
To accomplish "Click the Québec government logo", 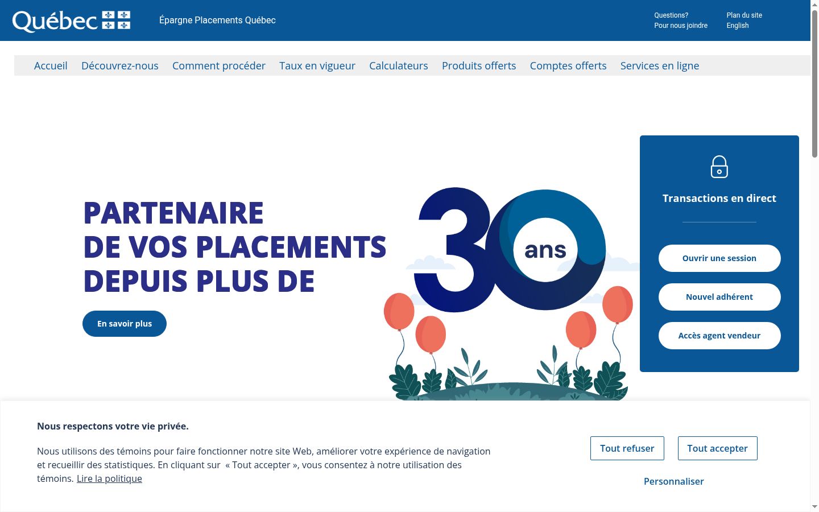I will pyautogui.click(x=72, y=20).
